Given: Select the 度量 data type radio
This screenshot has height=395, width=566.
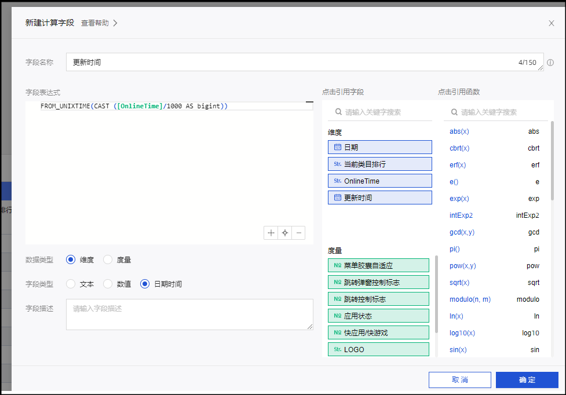Looking at the screenshot, I should click(x=108, y=260).
